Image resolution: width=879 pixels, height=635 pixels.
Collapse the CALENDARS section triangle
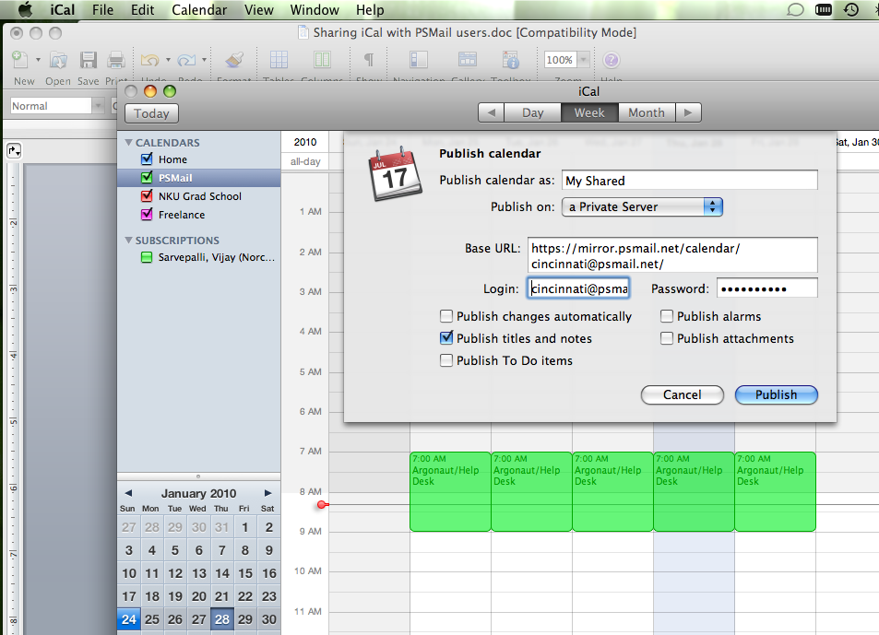click(x=128, y=142)
